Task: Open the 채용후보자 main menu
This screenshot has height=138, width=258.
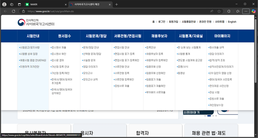Action: (x=159, y=36)
